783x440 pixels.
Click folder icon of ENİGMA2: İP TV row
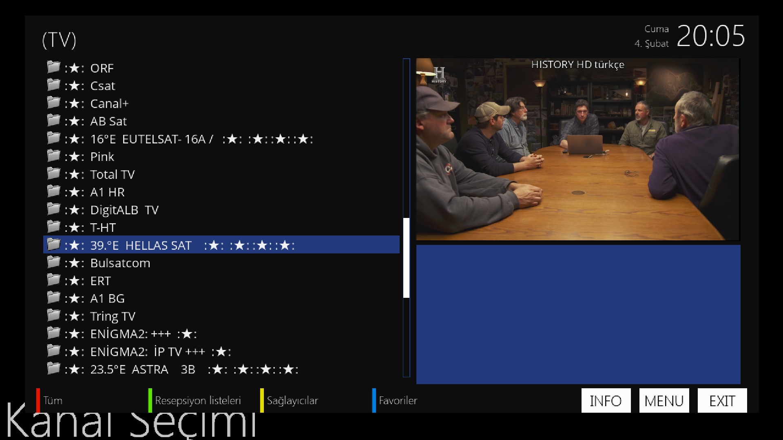pos(53,350)
